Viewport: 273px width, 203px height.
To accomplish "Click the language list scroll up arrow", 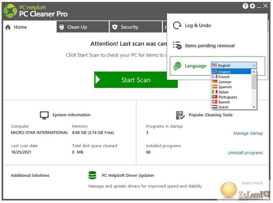I will (x=254, y=72).
